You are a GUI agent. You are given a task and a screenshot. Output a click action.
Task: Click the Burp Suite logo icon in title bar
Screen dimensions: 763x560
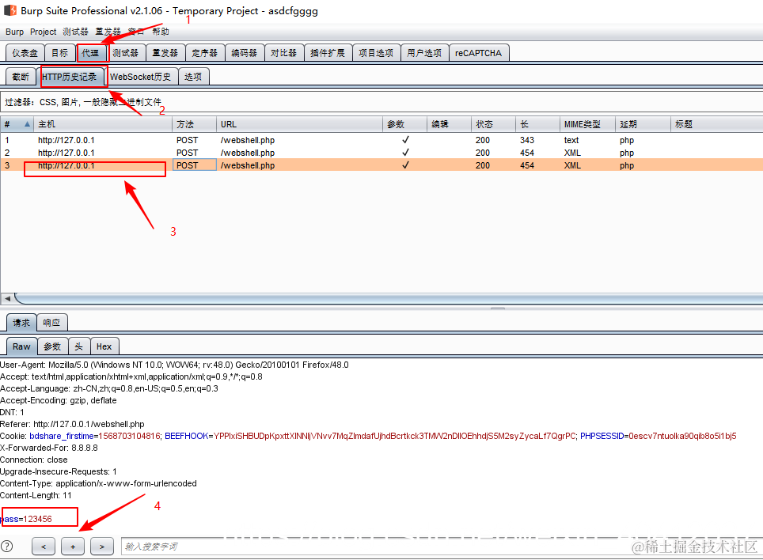(10, 10)
